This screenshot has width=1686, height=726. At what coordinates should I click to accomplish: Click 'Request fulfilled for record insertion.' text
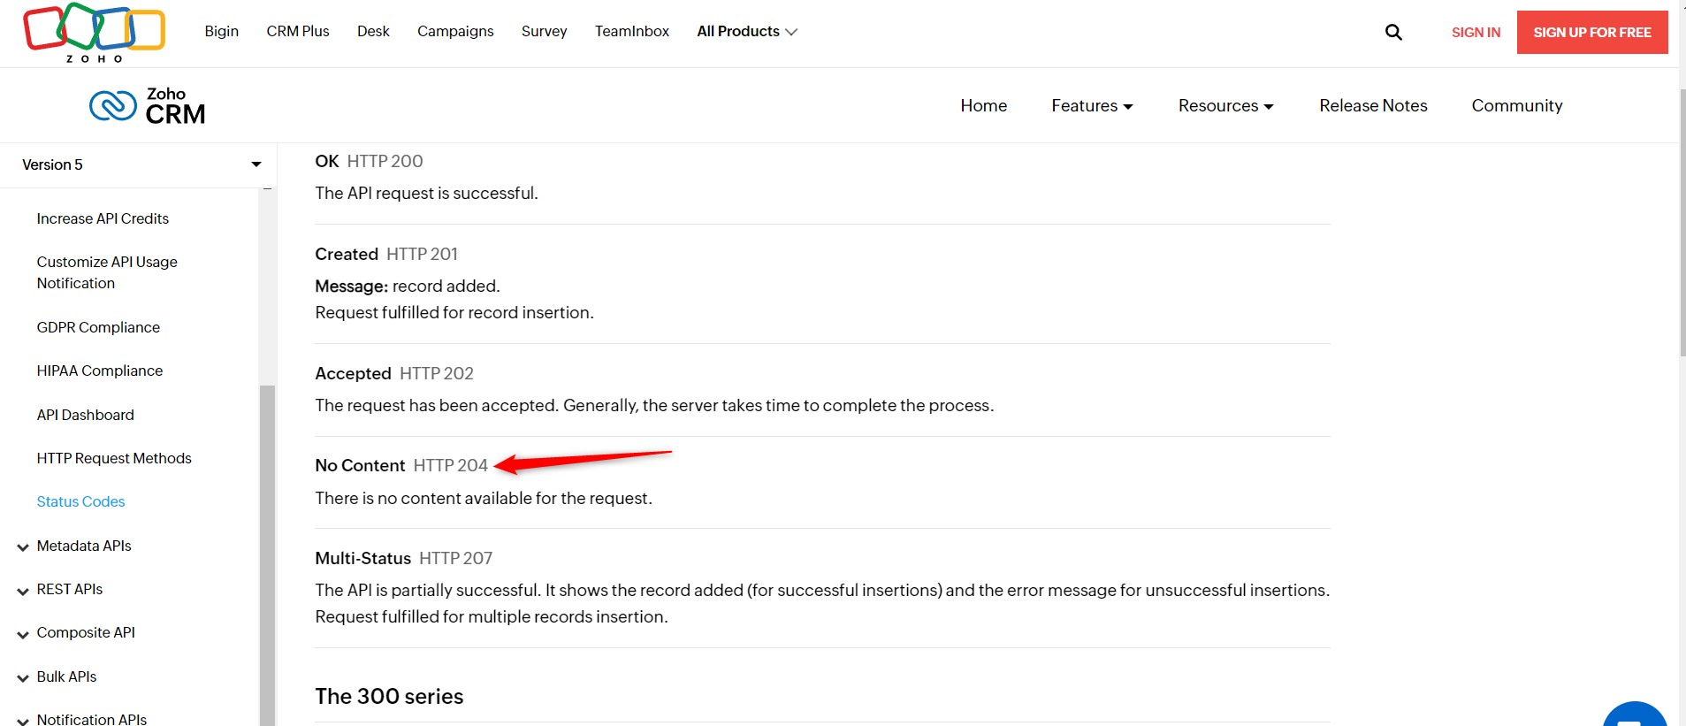click(454, 313)
